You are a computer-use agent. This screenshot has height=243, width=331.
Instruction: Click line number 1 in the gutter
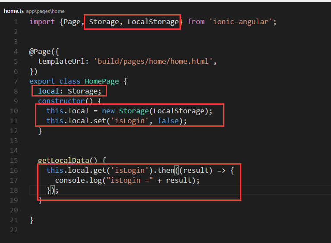(16, 22)
